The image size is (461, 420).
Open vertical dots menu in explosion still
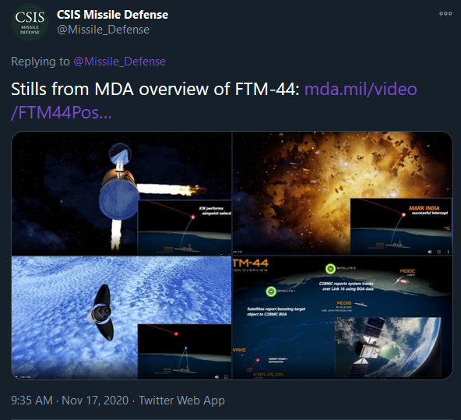[448, 252]
